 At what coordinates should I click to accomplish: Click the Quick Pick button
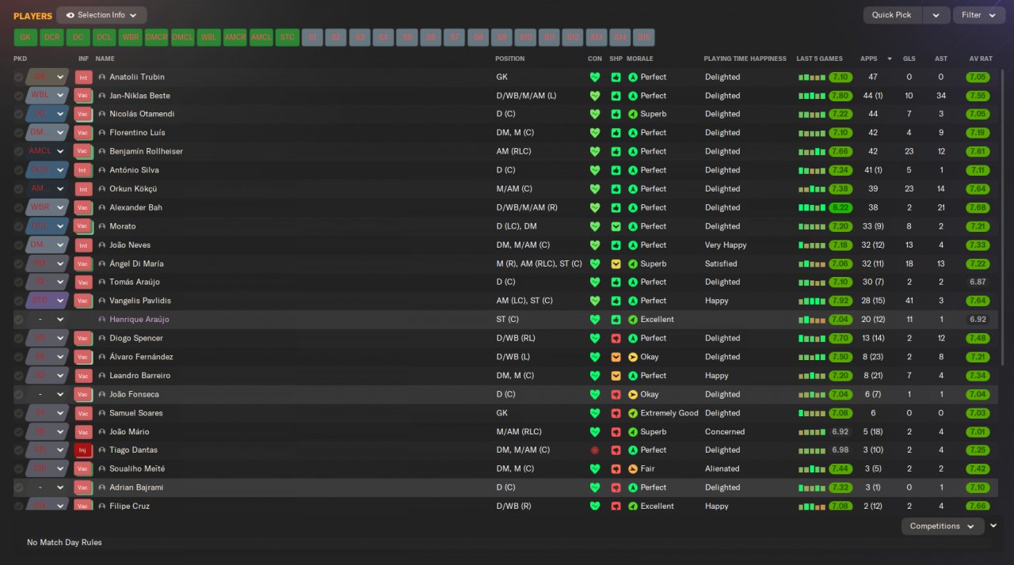(892, 15)
